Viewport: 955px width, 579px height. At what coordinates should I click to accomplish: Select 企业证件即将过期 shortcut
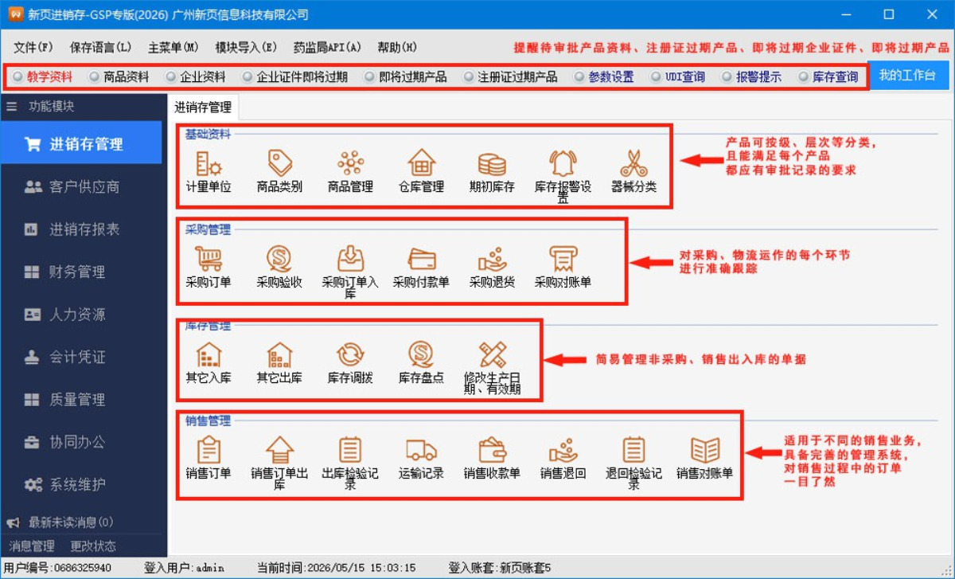[295, 77]
